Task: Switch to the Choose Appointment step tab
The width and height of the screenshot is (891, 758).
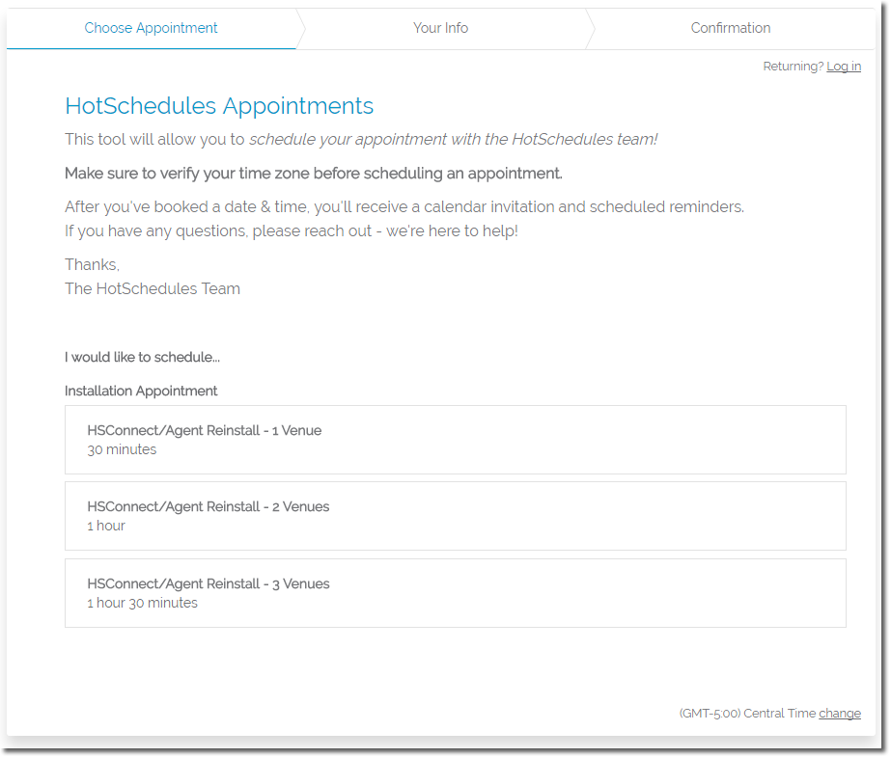Action: 152,28
